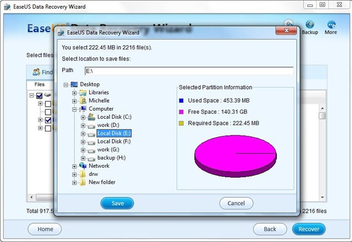The image size is (352, 242).
Task: Click the Backup icon in the main window
Action: [x=310, y=24]
